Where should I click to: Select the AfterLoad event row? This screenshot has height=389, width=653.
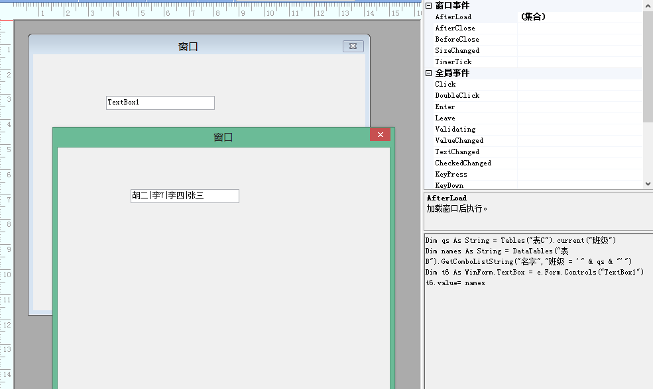pos(453,17)
